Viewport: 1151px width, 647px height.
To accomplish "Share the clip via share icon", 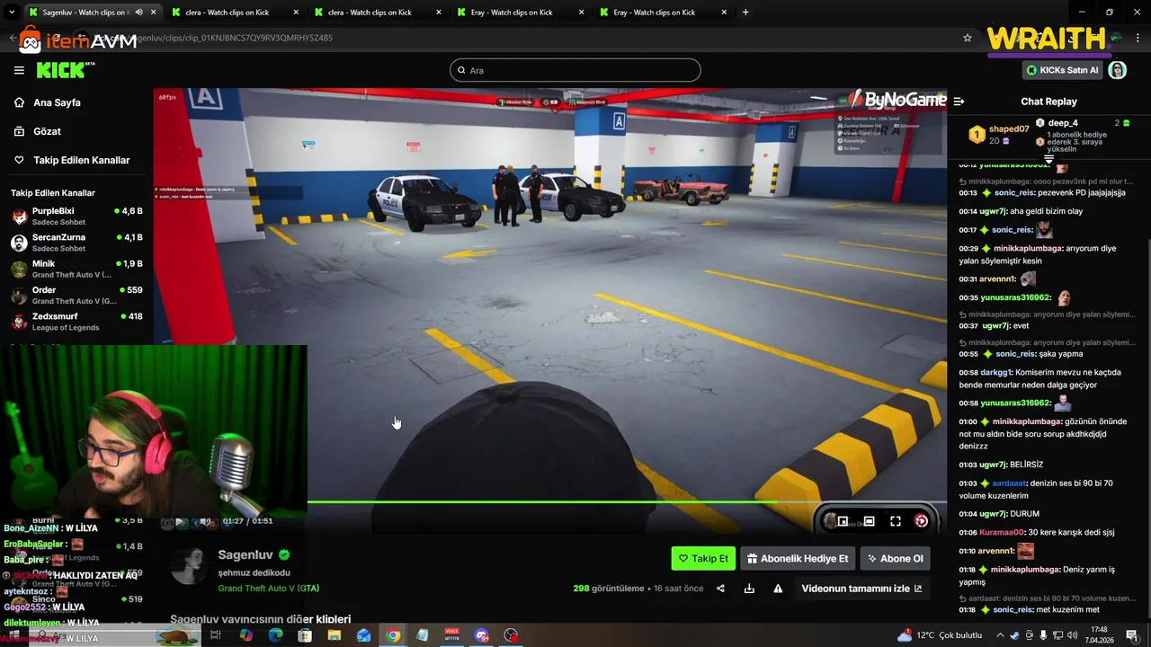I will click(720, 589).
